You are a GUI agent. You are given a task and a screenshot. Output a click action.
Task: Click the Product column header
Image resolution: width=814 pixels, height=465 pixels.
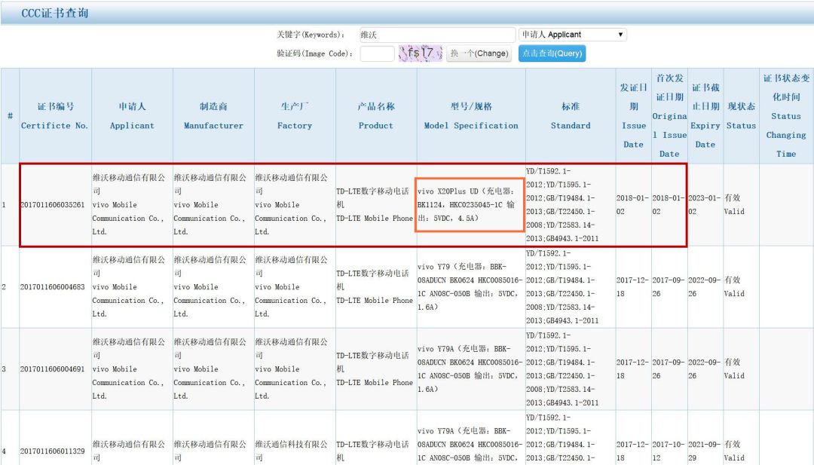(376, 116)
